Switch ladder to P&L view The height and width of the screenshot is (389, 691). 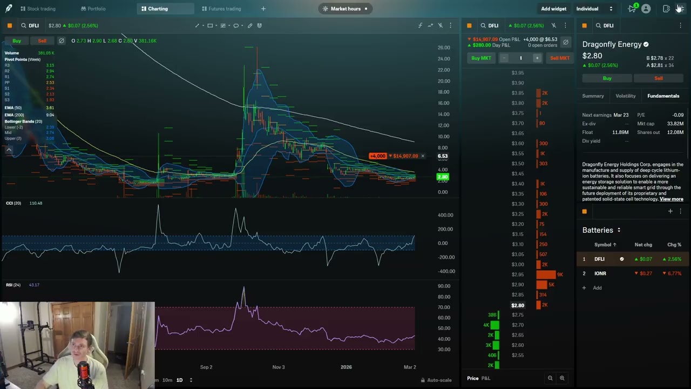point(486,378)
